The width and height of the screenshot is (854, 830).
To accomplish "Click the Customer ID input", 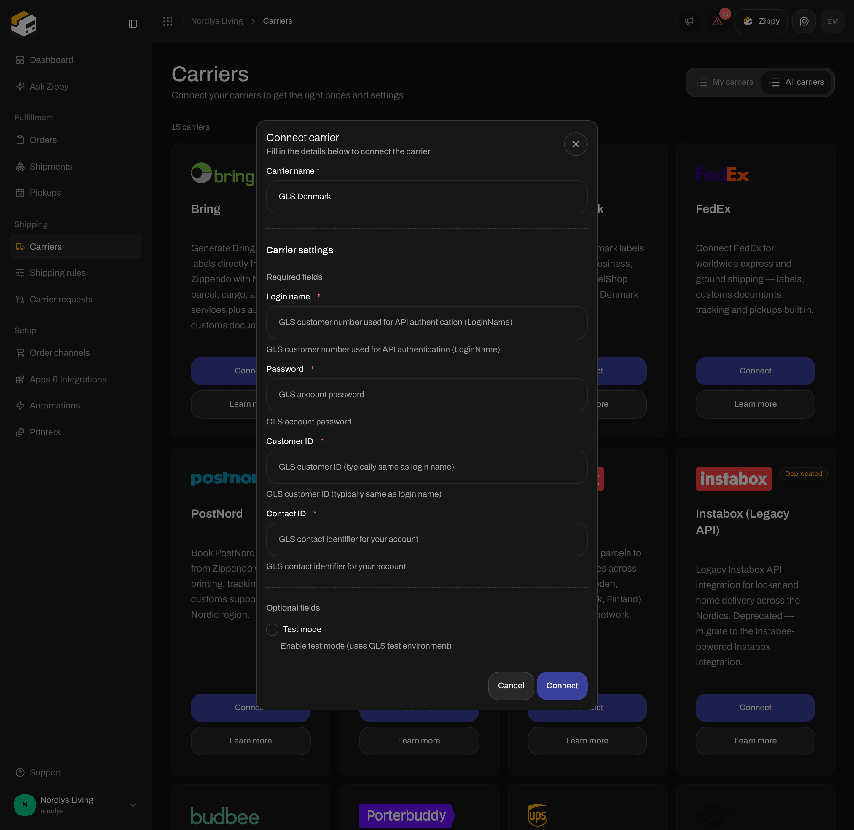I will click(427, 467).
